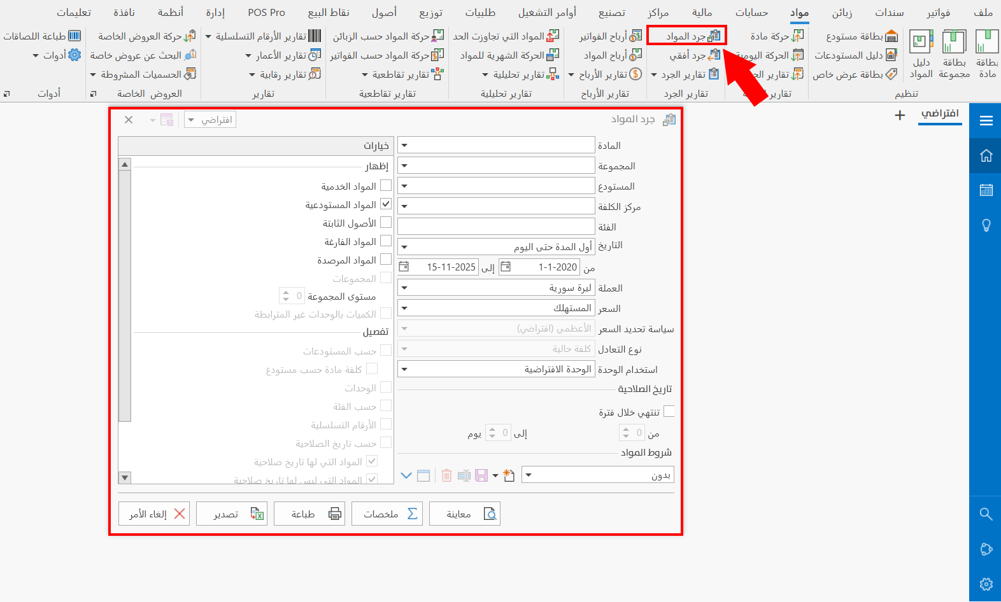This screenshot has width=1001, height=602.
Task: Open حركة المواد حسب الفواتير report
Action: pos(387,55)
